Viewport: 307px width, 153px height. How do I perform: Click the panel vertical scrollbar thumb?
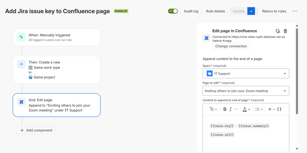click(297, 71)
